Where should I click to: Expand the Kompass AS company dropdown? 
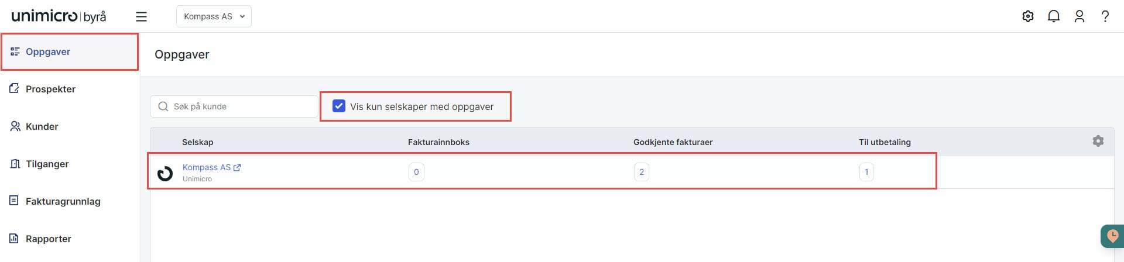(x=214, y=16)
